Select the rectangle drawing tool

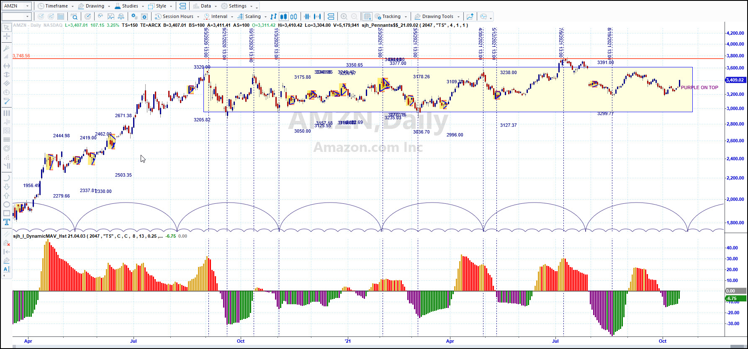tap(6, 213)
